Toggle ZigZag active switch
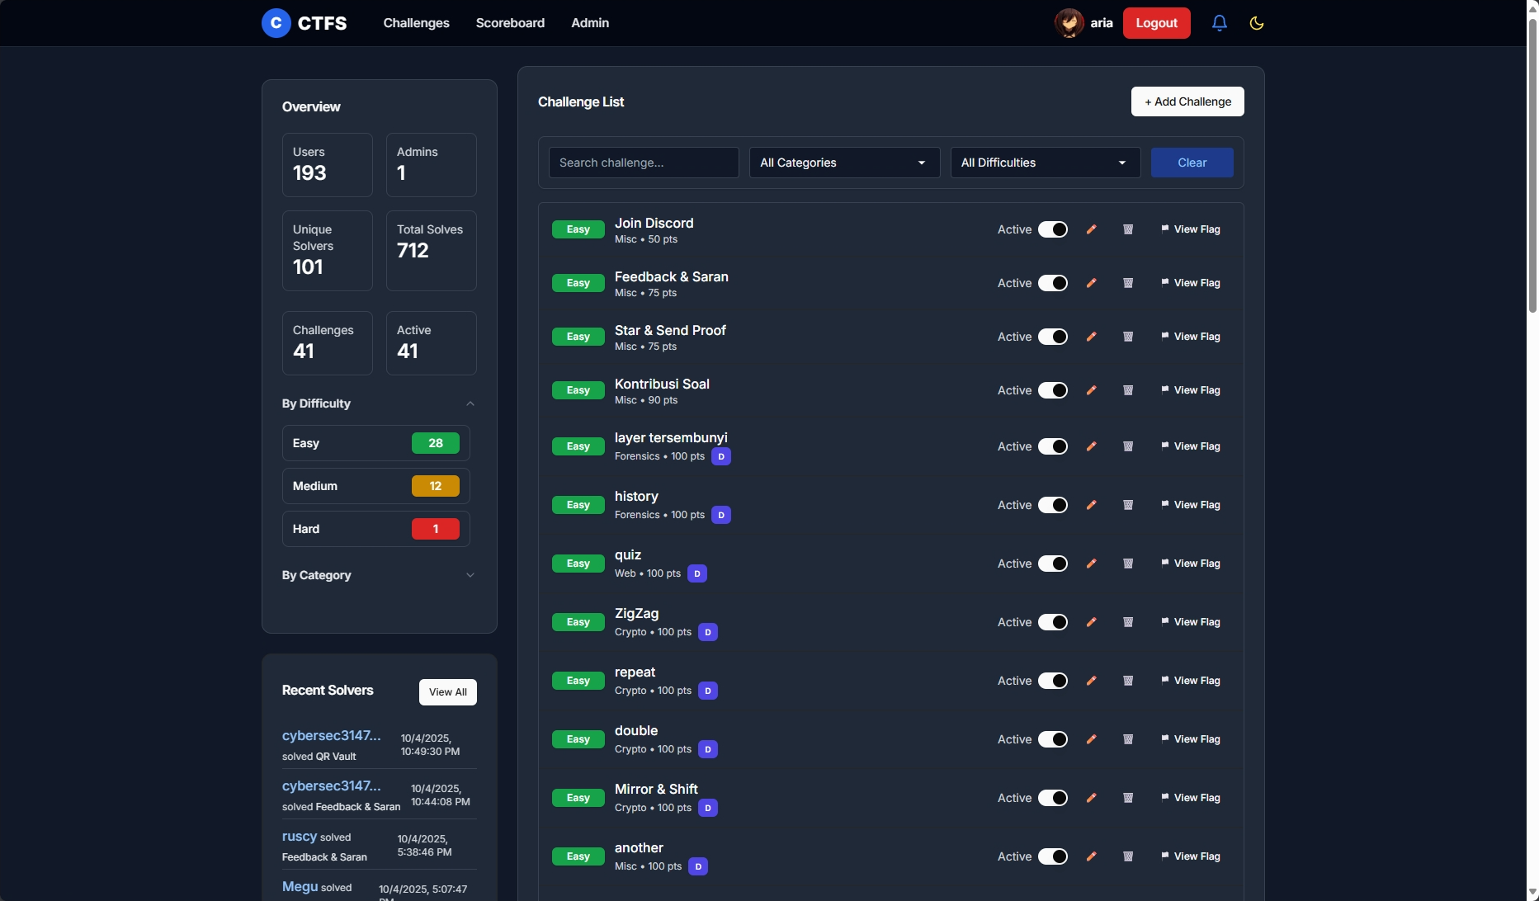This screenshot has width=1539, height=901. pyautogui.click(x=1053, y=622)
